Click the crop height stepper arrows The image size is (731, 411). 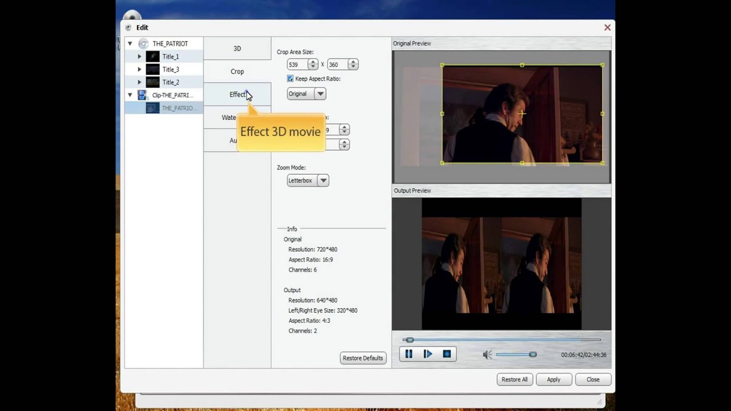[x=353, y=65]
